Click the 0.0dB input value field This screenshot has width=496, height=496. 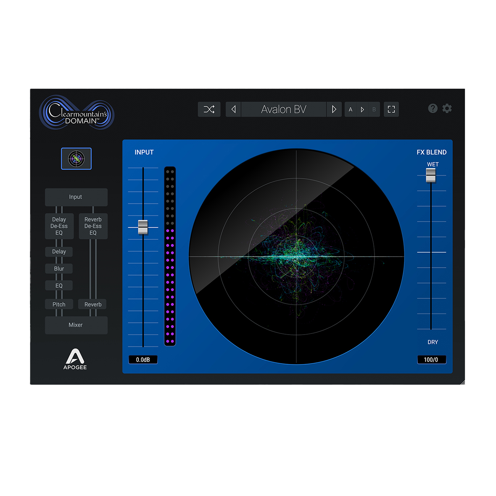[143, 360]
